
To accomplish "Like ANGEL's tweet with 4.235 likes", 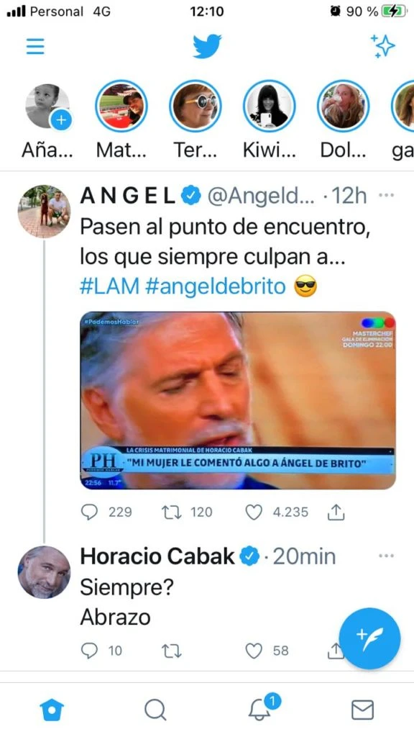I will (254, 512).
